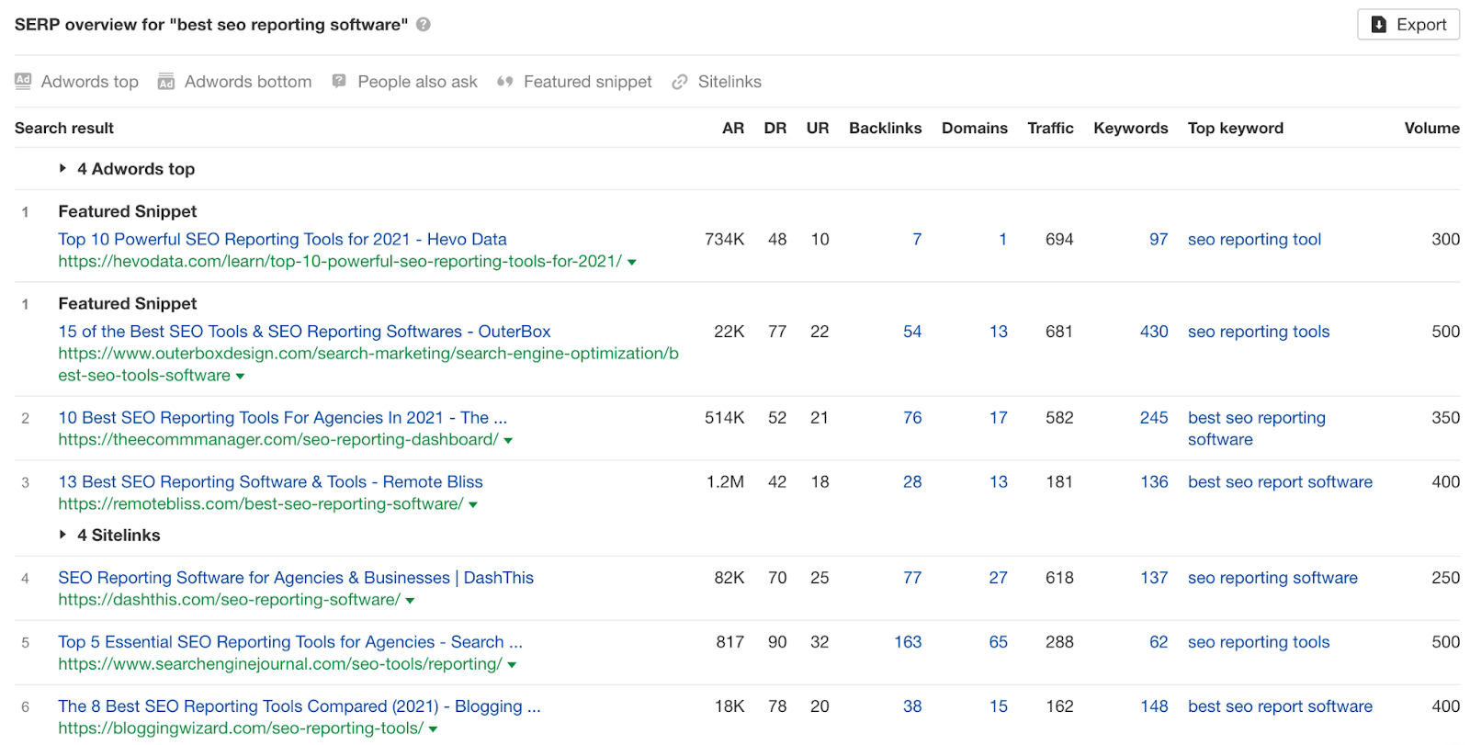The height and width of the screenshot is (745, 1470).
Task: Open keywords count 97 for Hevo Data
Action: click(1159, 240)
